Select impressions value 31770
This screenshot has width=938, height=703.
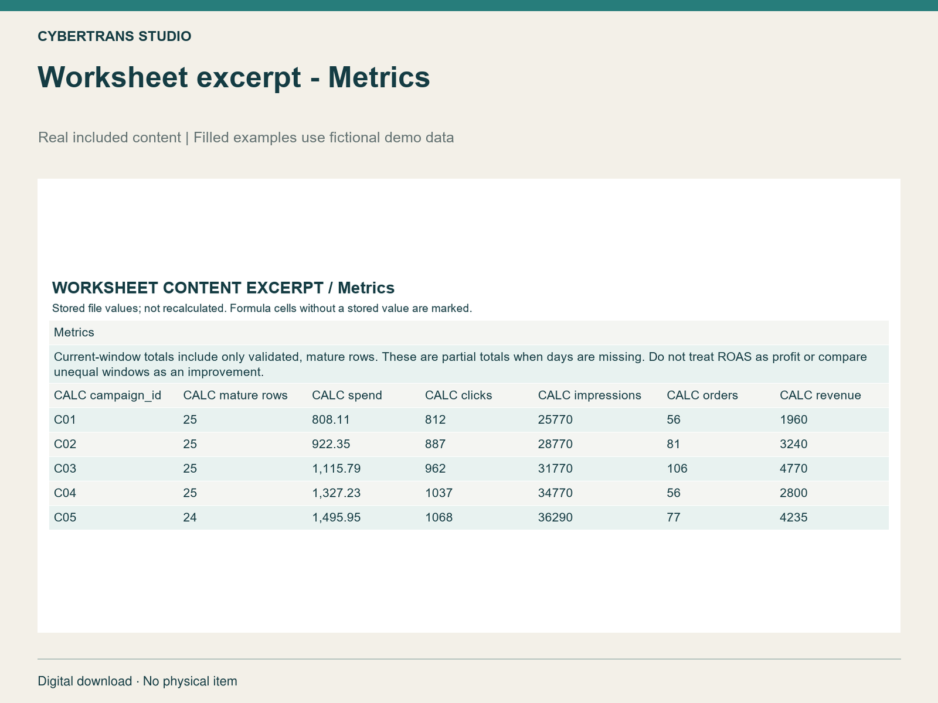tap(555, 469)
